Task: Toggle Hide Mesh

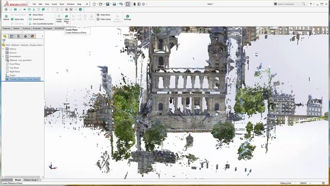Action: coord(103,15)
